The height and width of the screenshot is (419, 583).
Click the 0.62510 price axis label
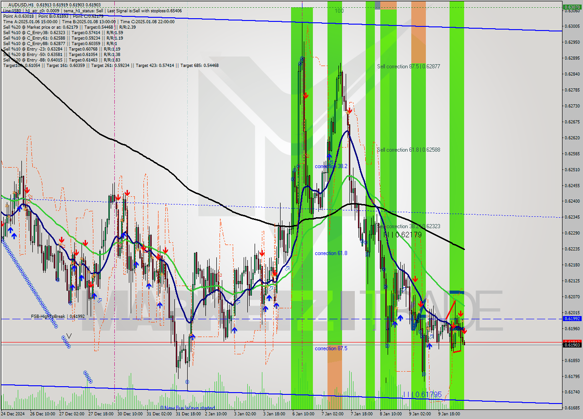(572, 170)
